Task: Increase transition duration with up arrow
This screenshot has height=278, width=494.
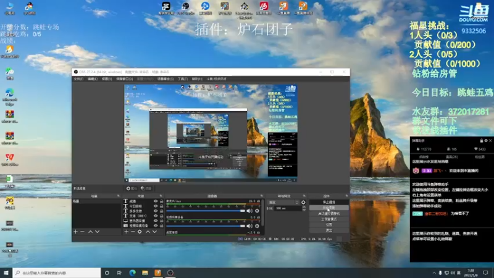Action: 304,207
